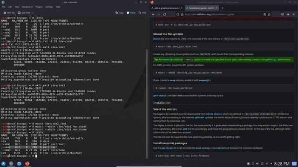Viewport: 298px width, 167px height.
Task: Click the Show Desktop button in taskbar
Action: coord(294,164)
